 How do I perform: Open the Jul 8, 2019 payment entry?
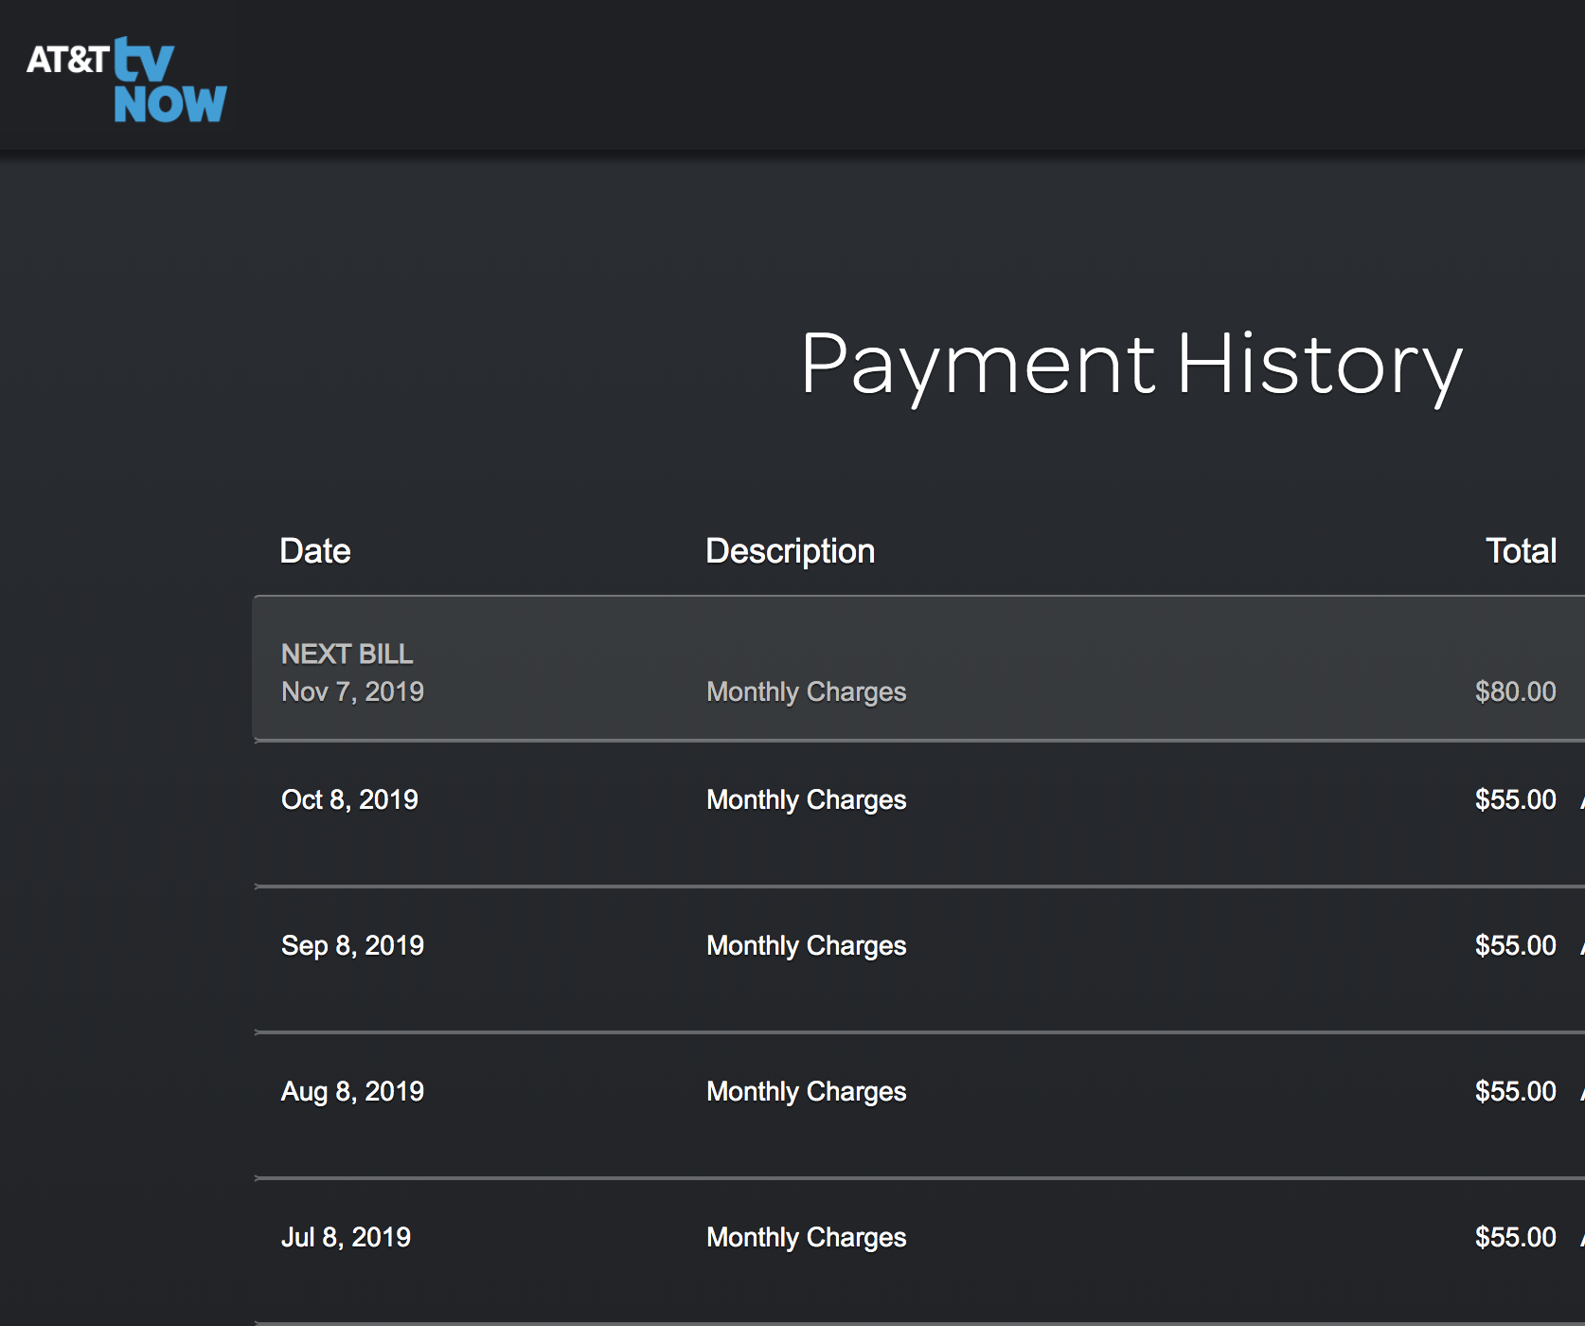(346, 1237)
